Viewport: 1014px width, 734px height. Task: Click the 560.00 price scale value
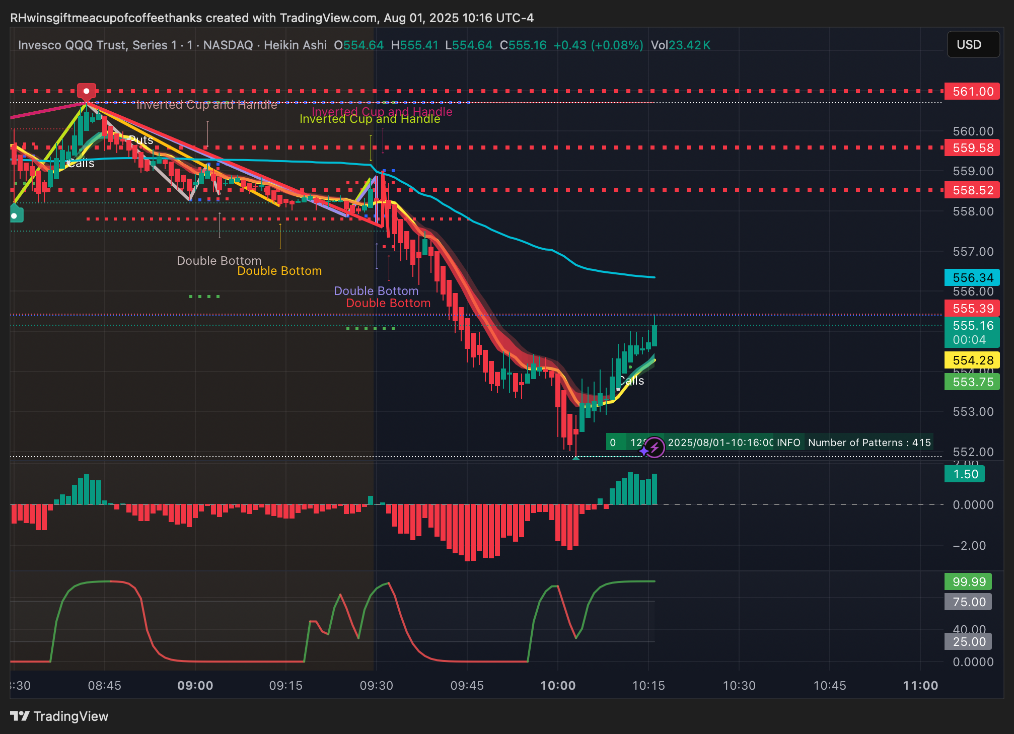click(x=973, y=131)
